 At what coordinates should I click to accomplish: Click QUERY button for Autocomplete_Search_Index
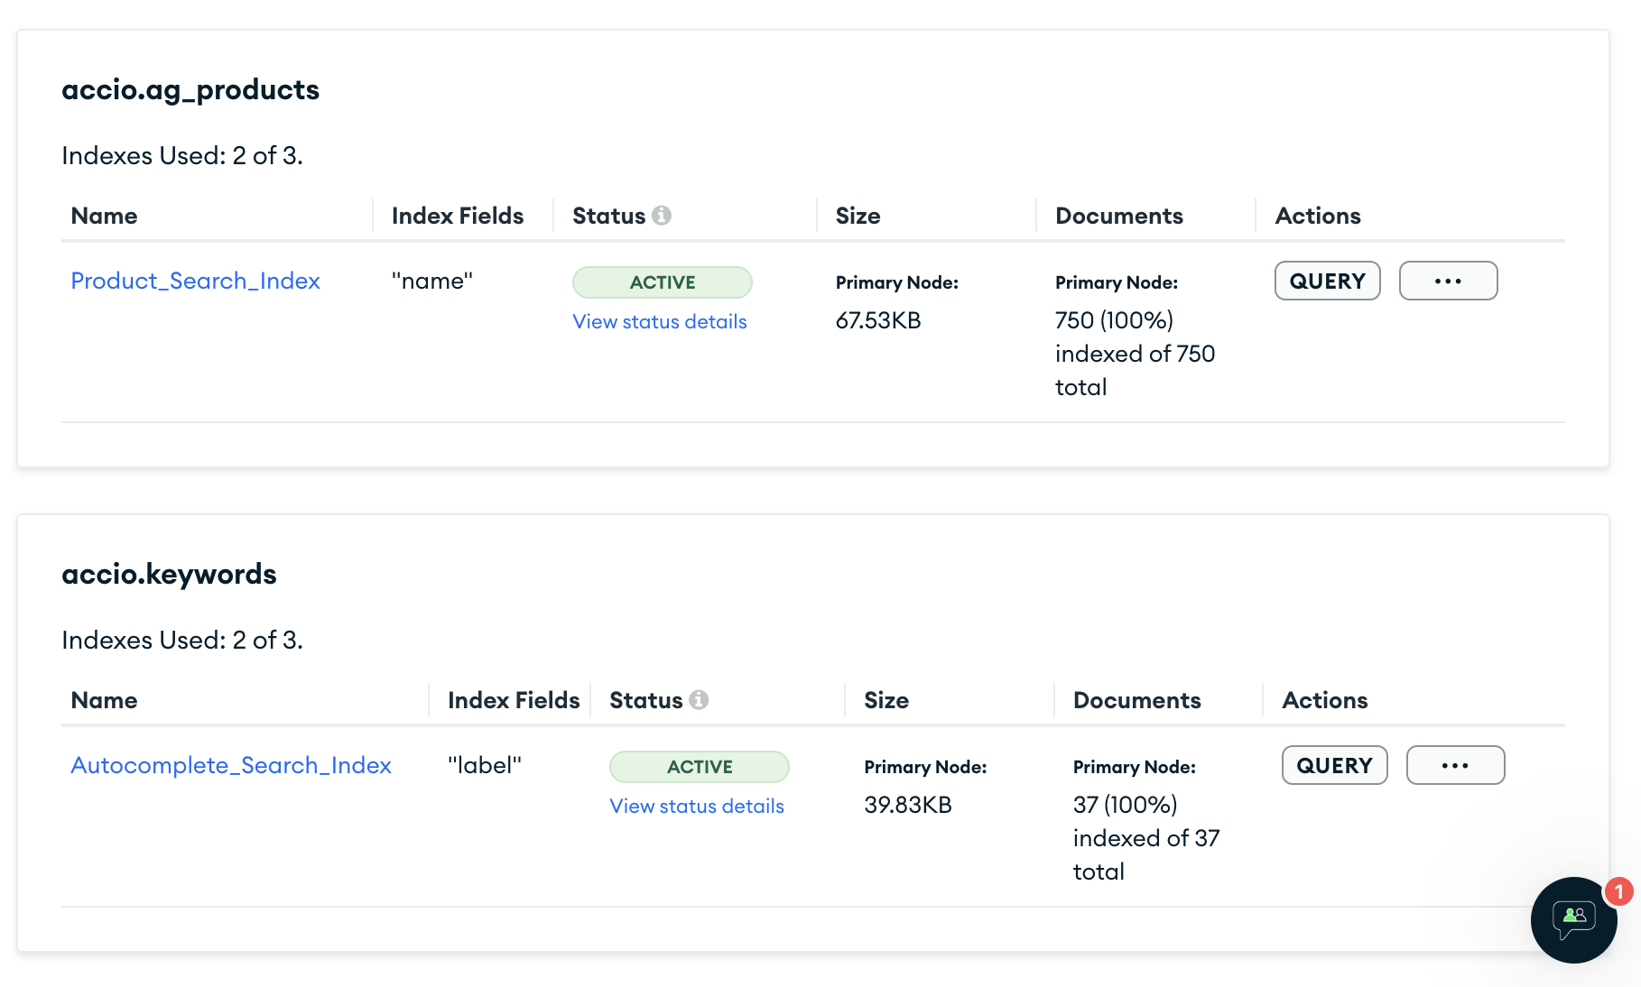click(1334, 765)
